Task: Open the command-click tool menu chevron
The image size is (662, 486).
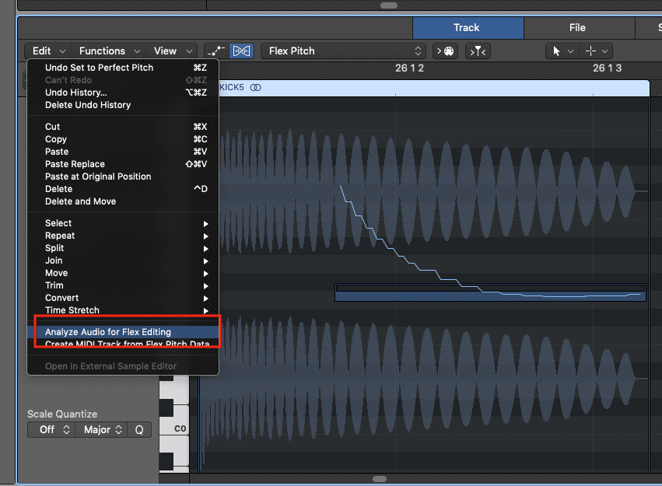Action: click(605, 51)
